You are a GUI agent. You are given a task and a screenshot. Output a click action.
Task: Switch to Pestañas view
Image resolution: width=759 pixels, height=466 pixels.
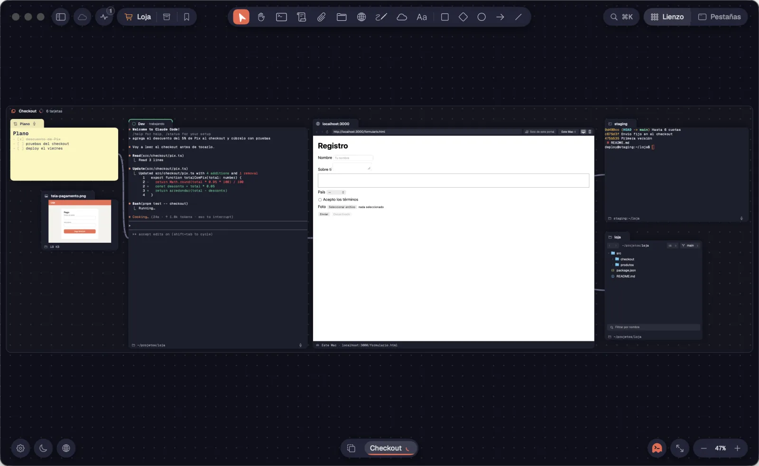pos(719,17)
